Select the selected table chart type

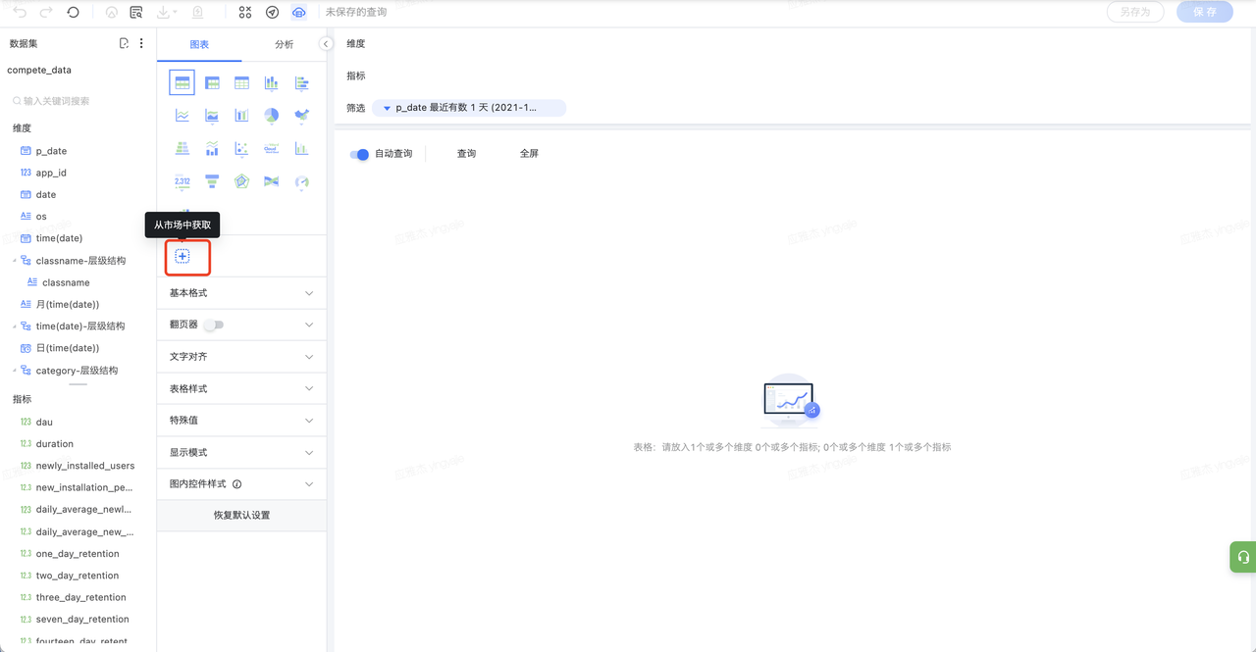(x=182, y=82)
